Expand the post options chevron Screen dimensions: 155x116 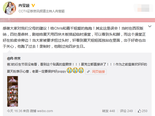150,26
